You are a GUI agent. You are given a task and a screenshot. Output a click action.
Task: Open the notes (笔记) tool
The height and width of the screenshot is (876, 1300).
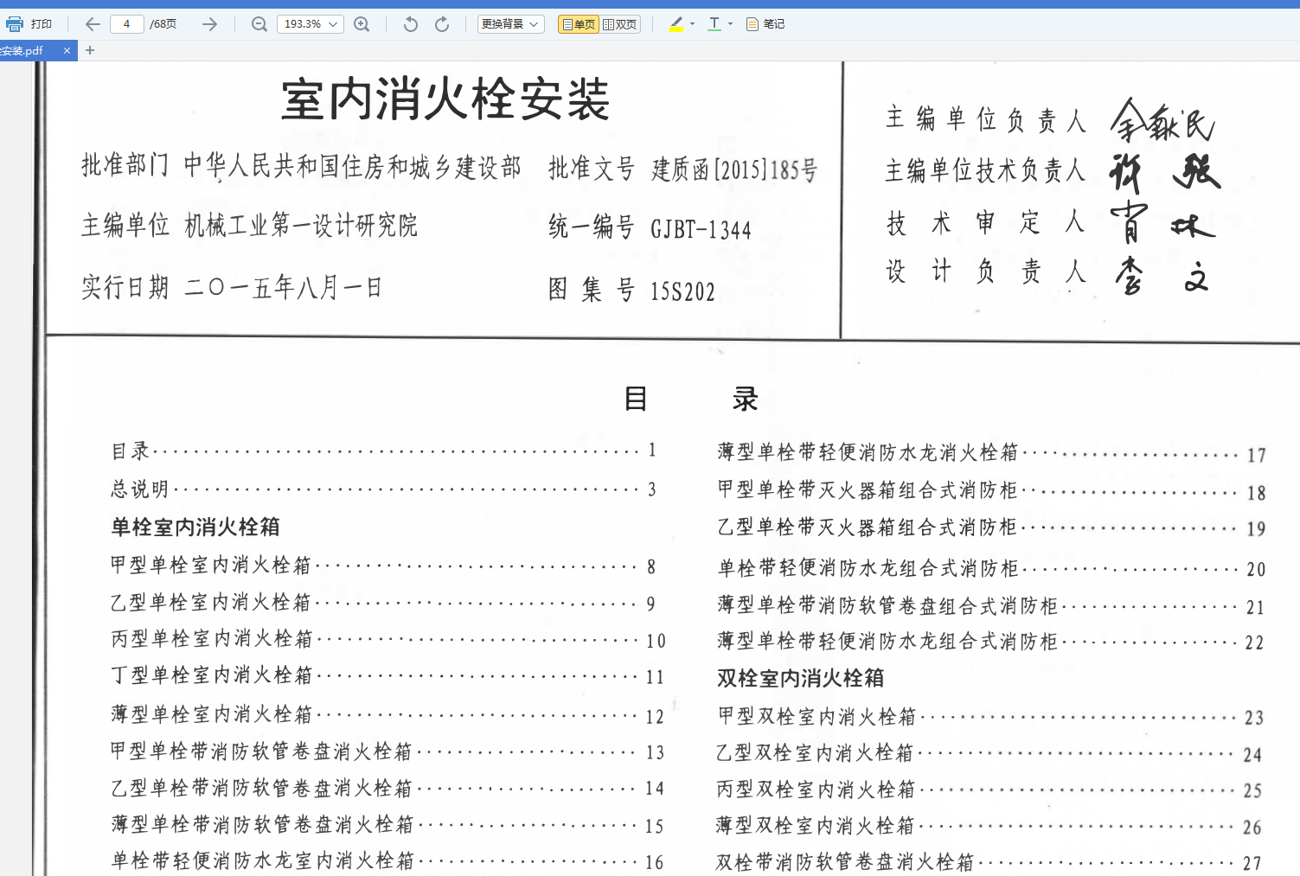(765, 24)
